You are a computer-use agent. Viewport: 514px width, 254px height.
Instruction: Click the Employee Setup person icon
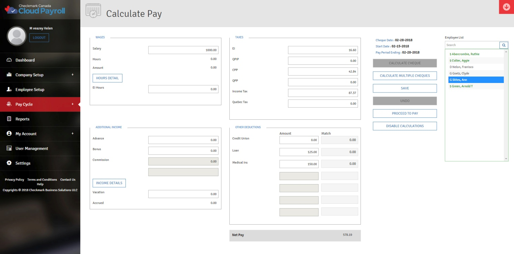9,89
